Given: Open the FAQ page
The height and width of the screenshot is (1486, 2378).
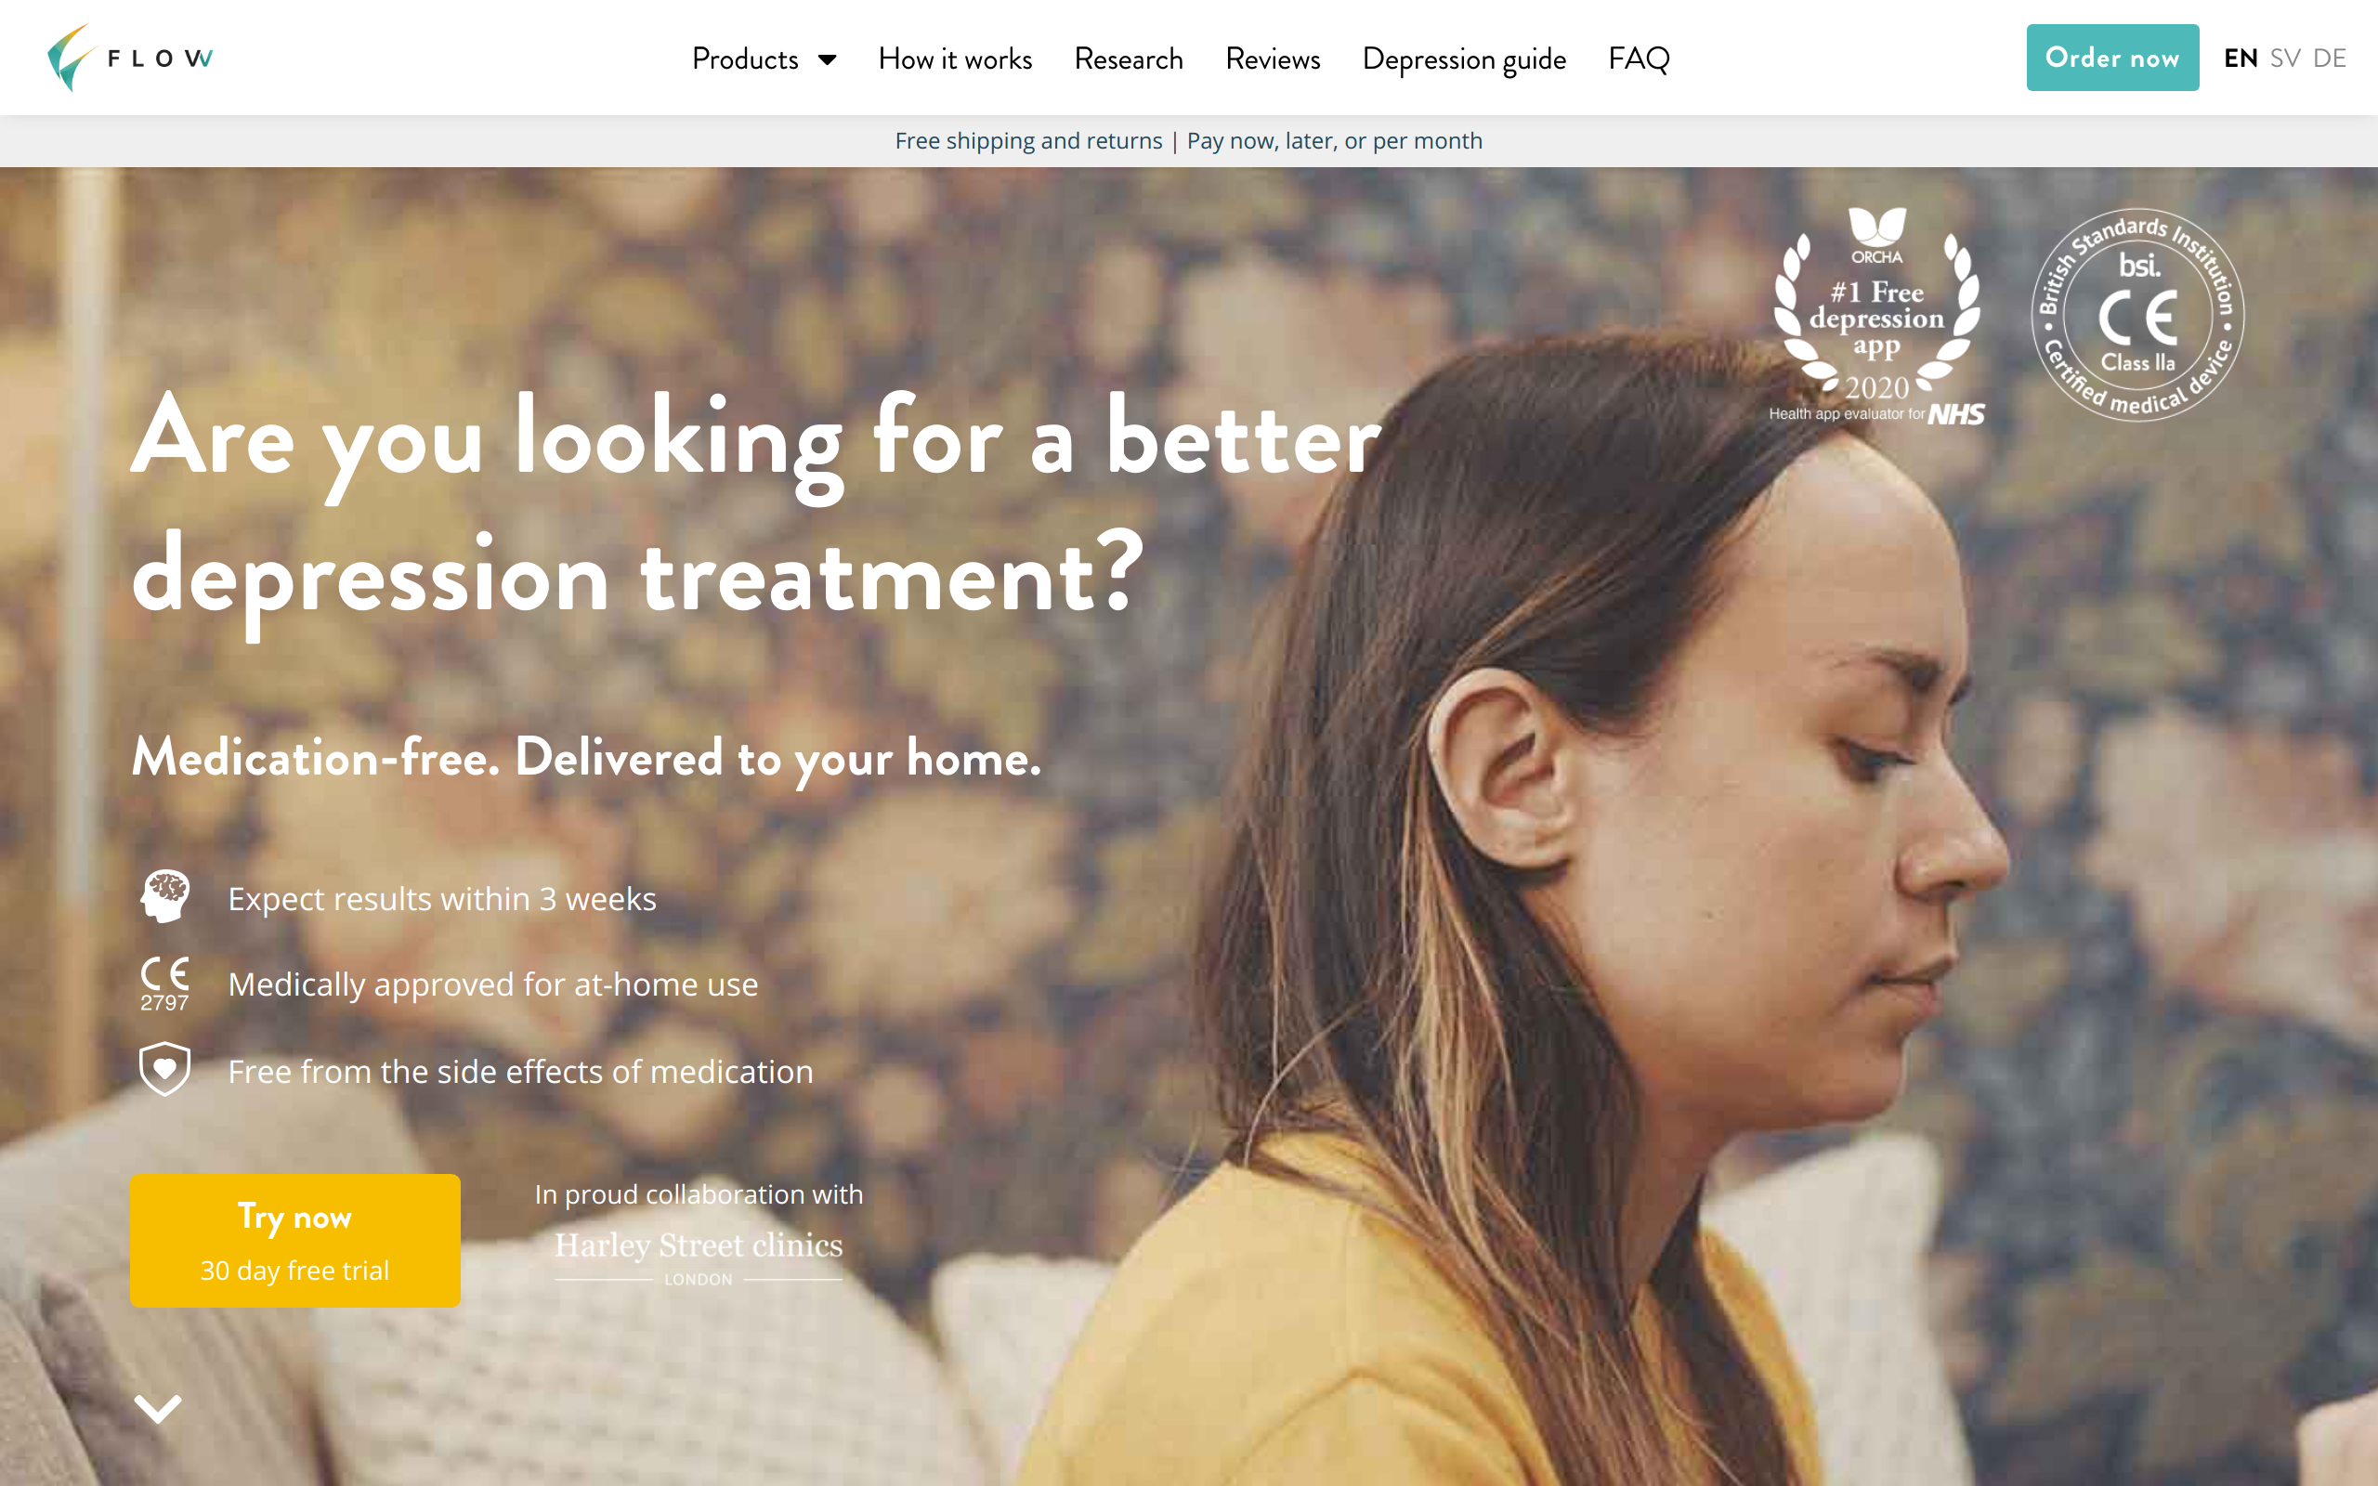Looking at the screenshot, I should [1639, 59].
